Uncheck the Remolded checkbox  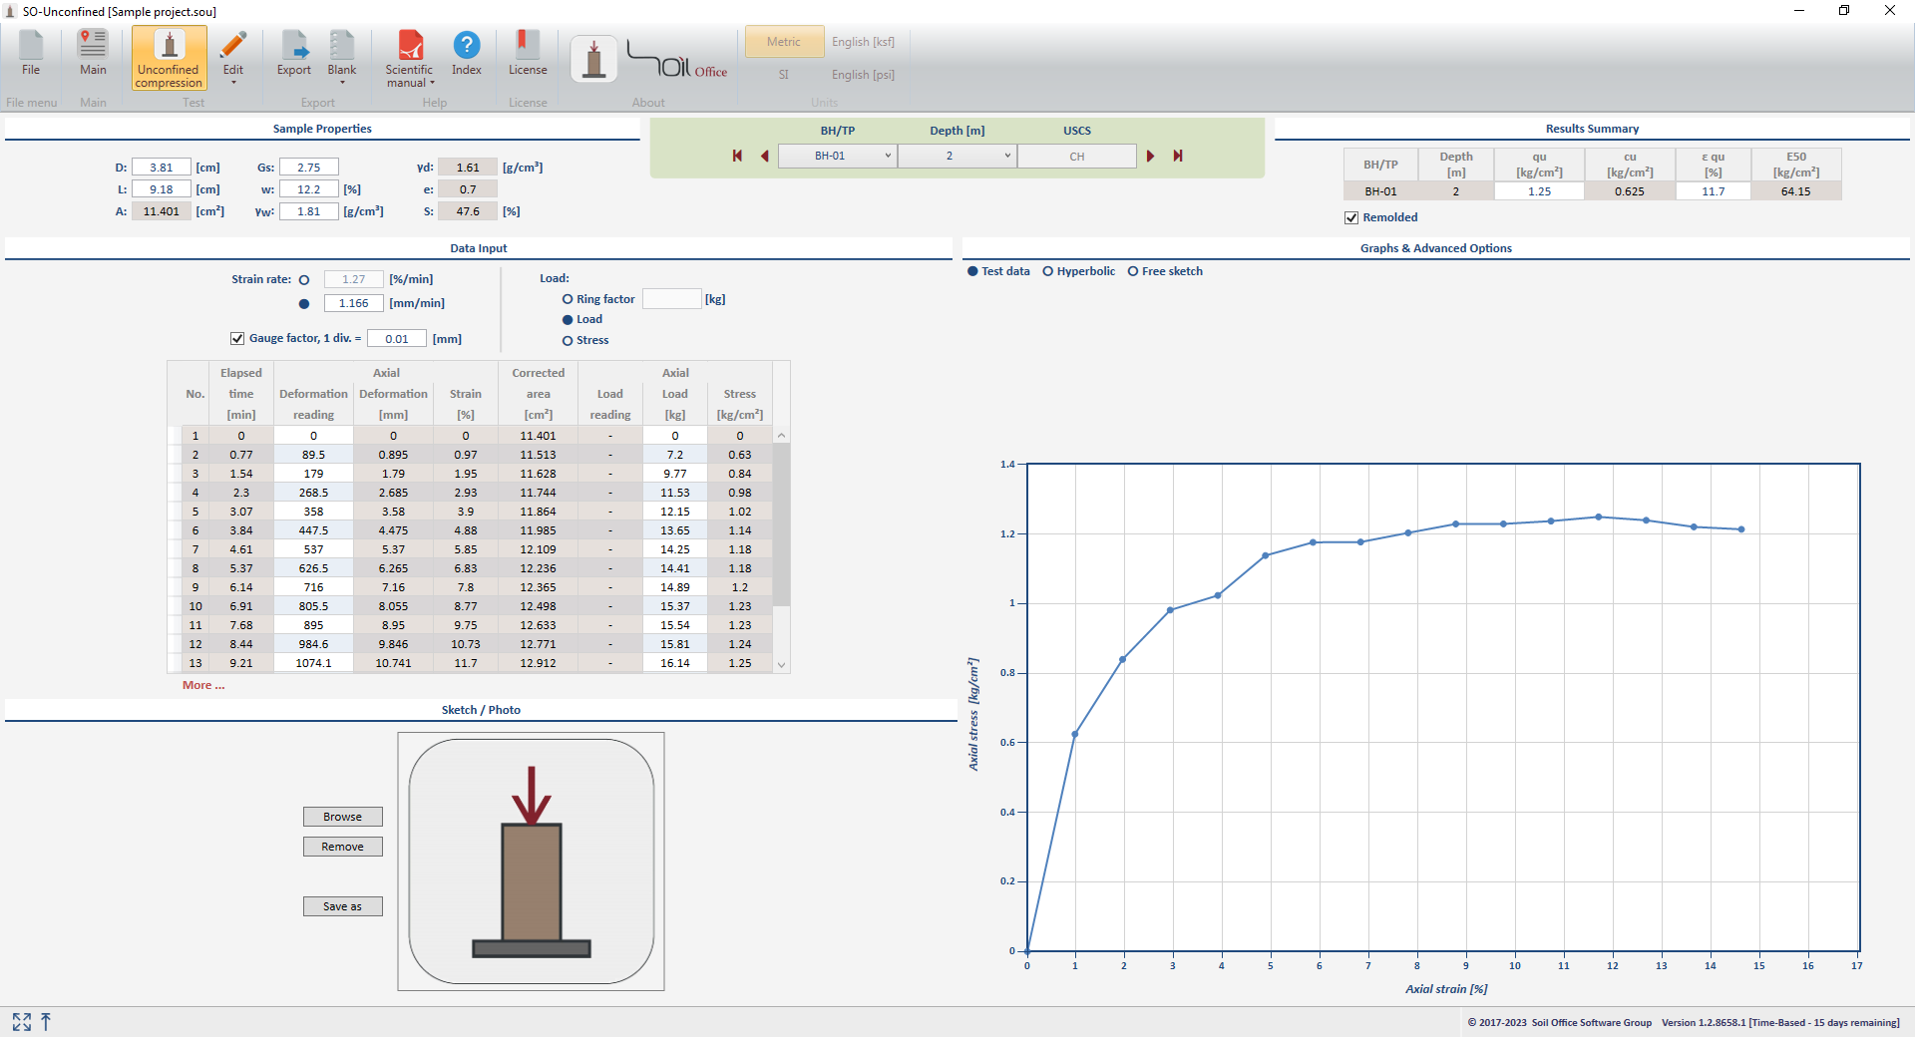point(1351,217)
